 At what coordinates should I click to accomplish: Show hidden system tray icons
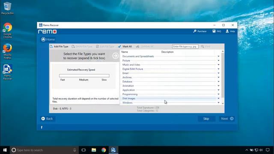point(247,150)
